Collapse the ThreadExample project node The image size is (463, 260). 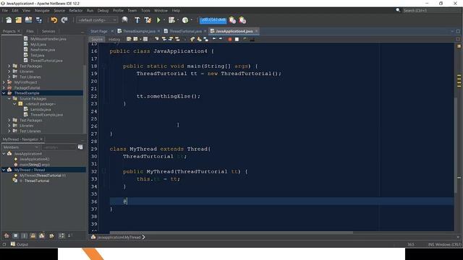pos(4,93)
